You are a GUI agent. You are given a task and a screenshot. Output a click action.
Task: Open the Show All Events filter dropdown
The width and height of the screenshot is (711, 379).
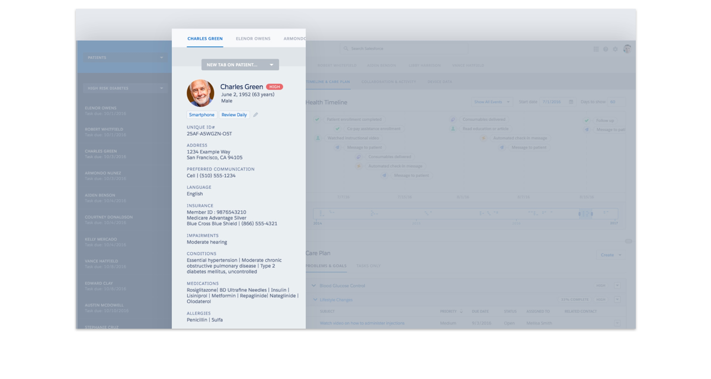pyautogui.click(x=492, y=102)
